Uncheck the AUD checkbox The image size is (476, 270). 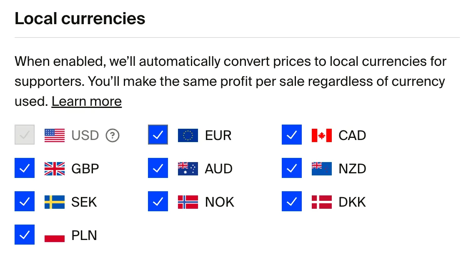[158, 168]
